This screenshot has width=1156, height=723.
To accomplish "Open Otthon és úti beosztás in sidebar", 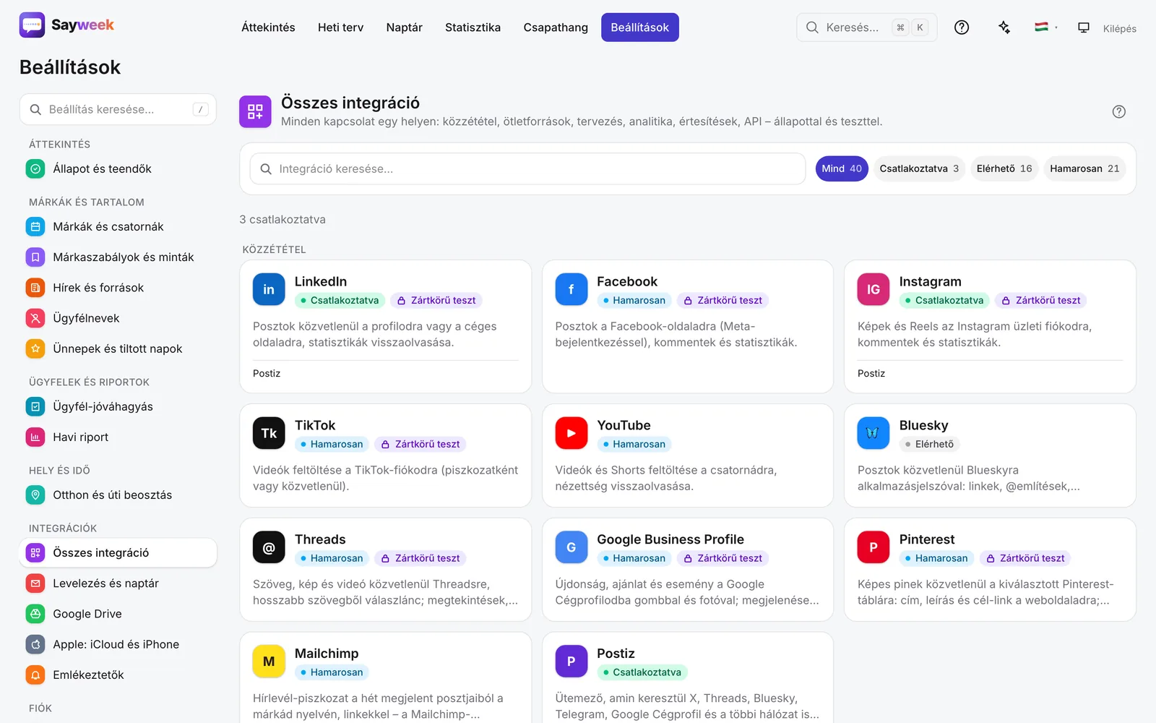I will click(118, 495).
